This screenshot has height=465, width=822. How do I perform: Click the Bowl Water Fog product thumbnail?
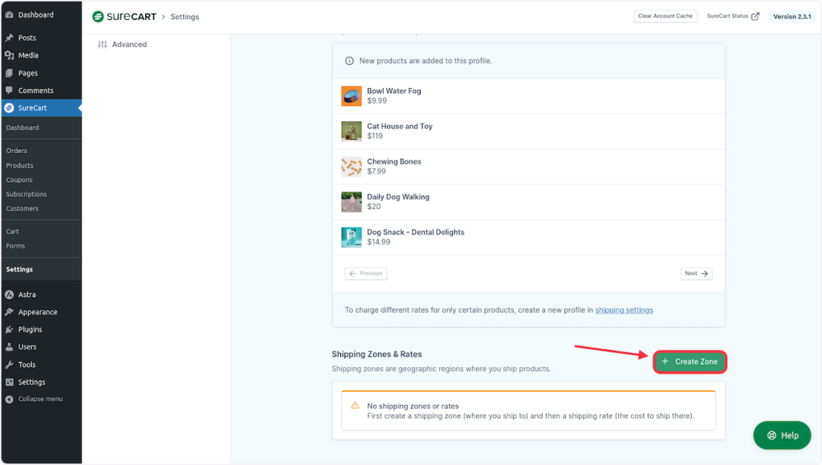[x=351, y=95]
